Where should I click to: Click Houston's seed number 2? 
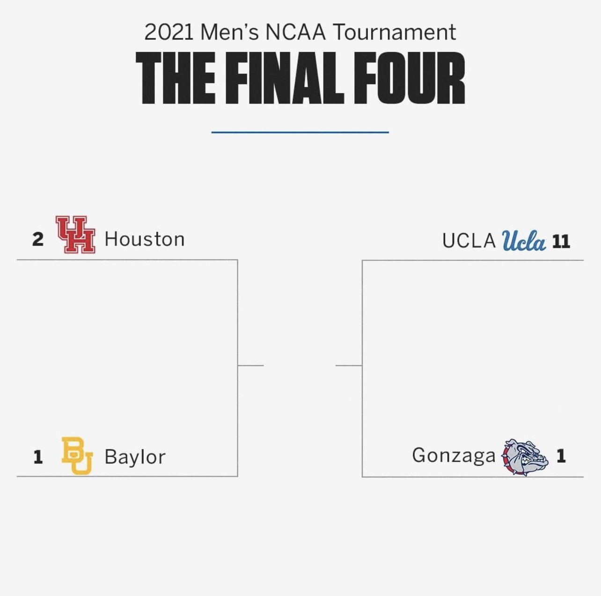[38, 239]
